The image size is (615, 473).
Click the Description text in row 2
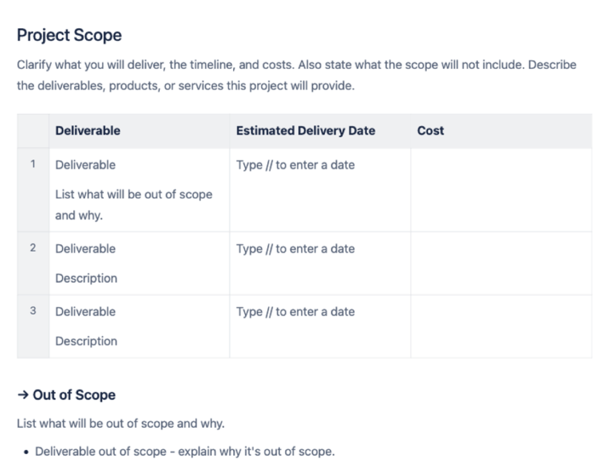pos(86,278)
